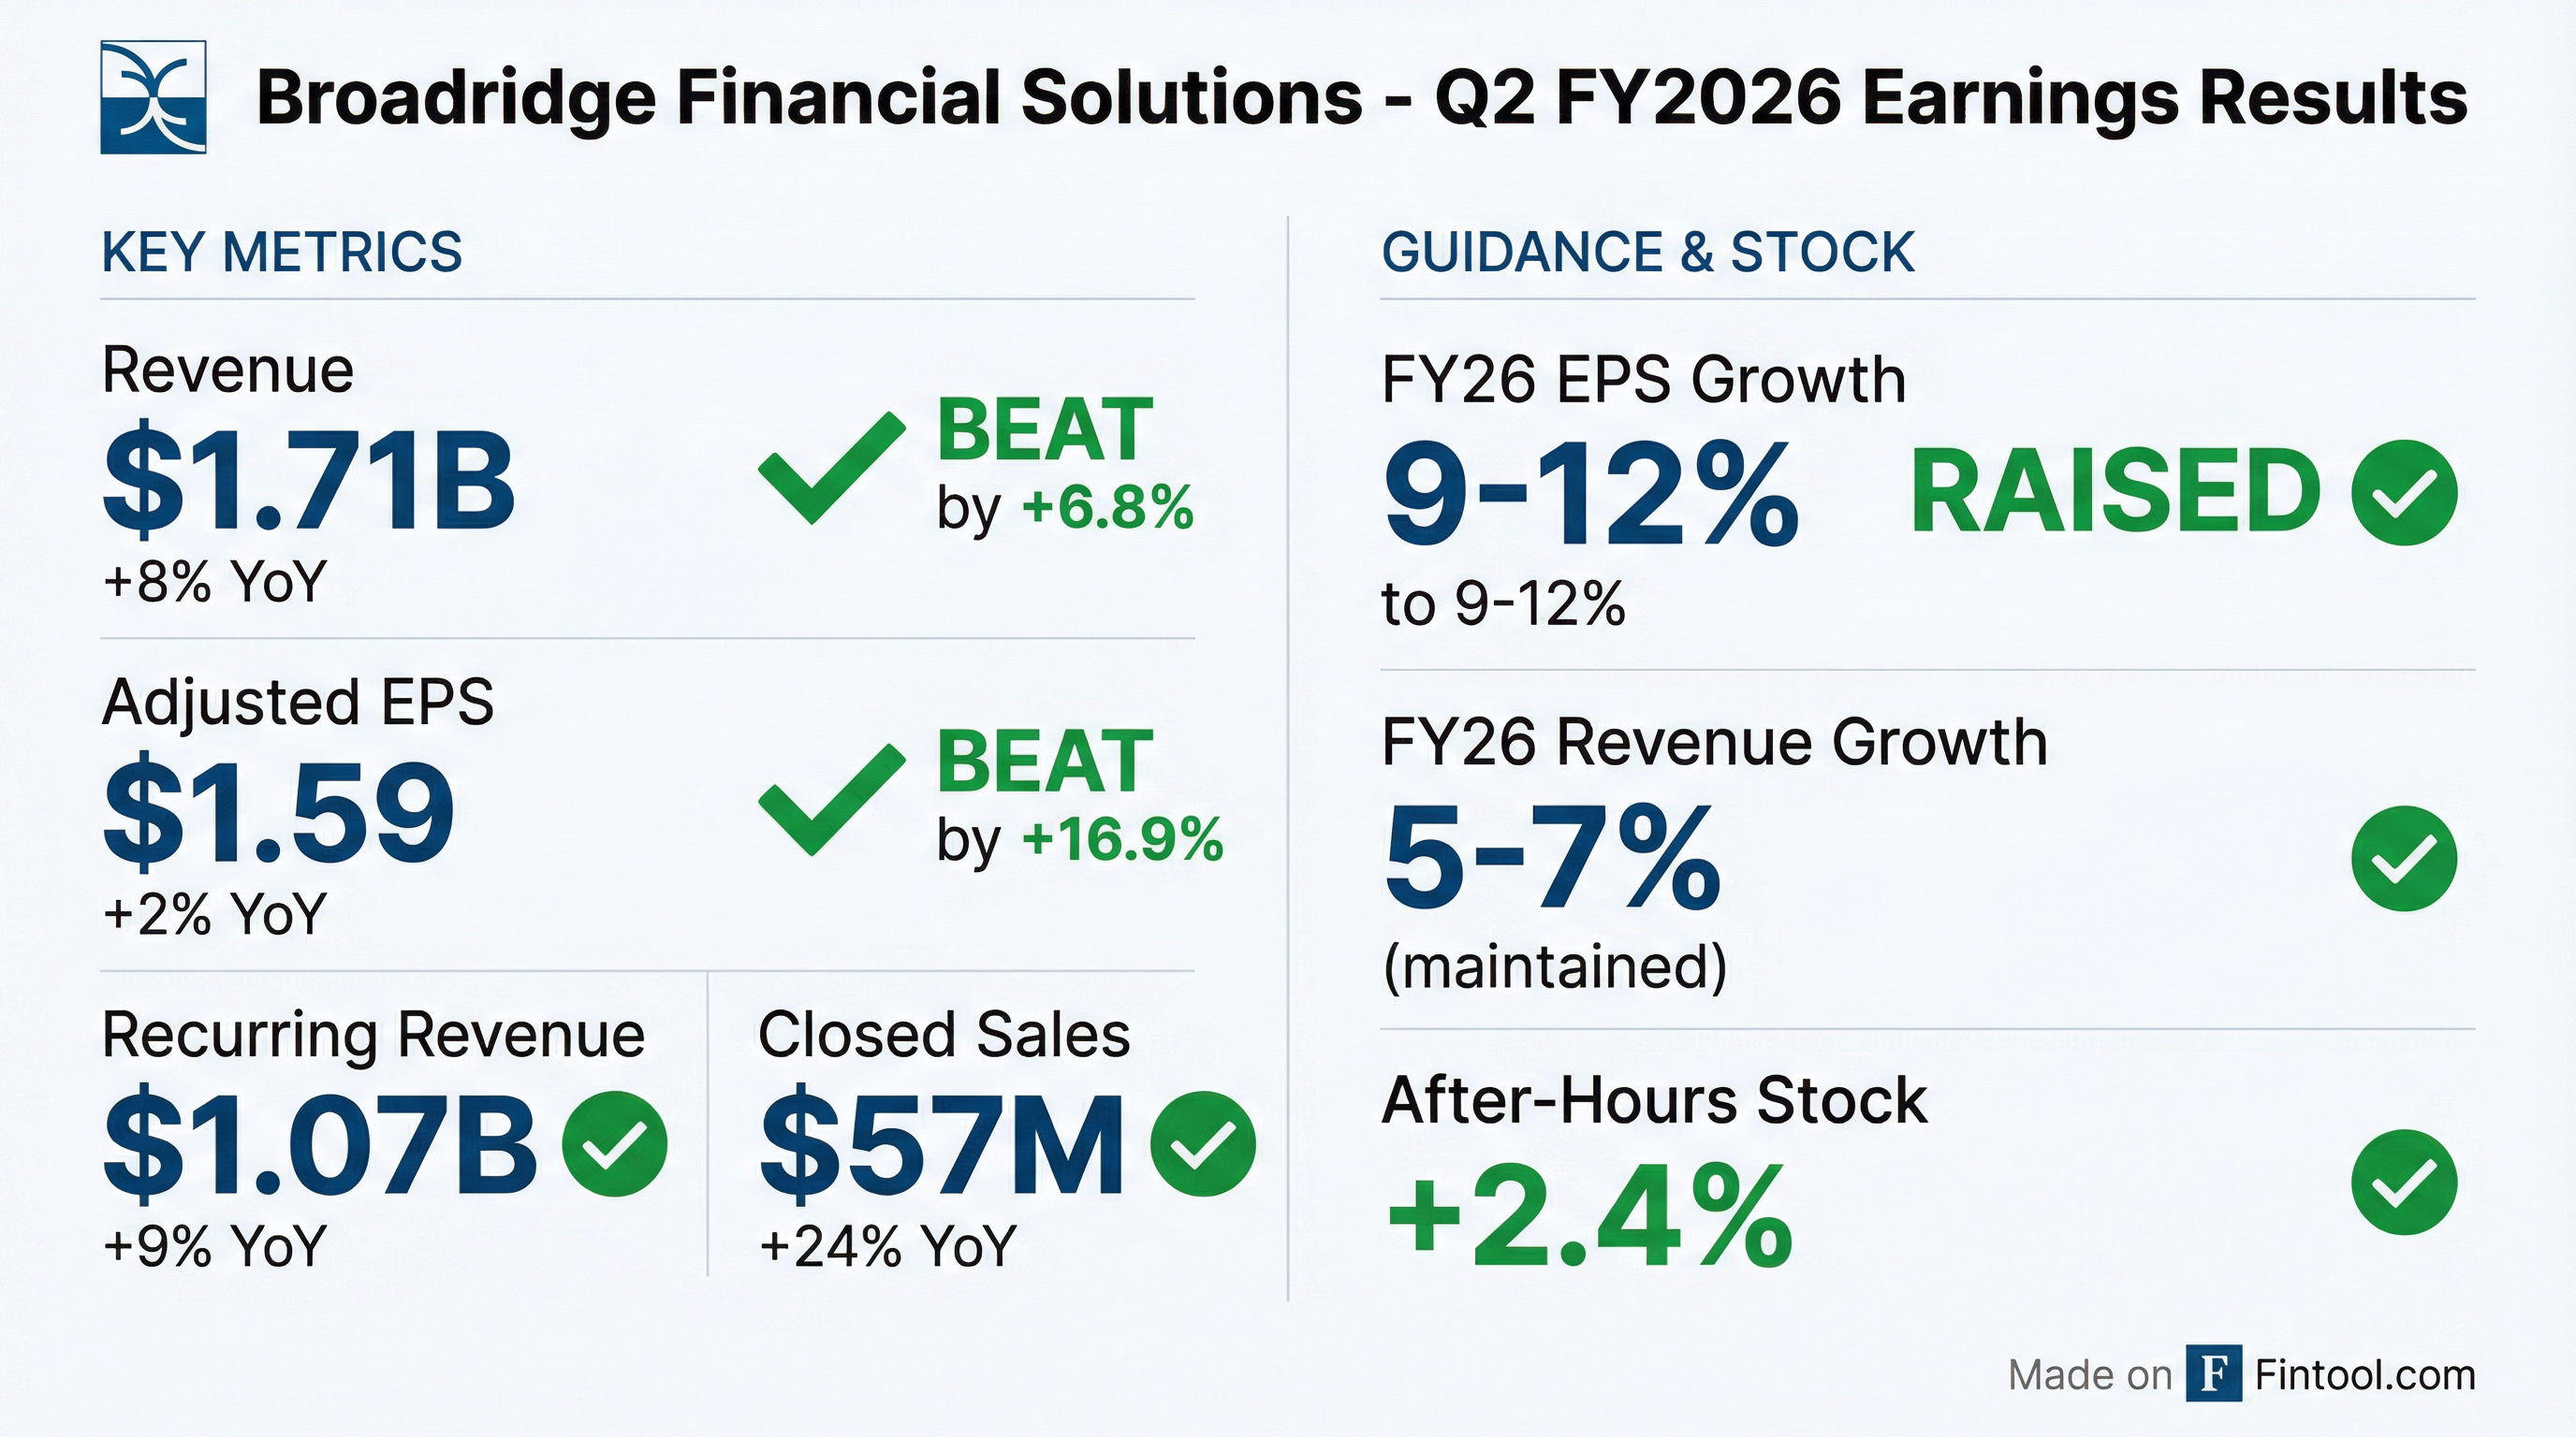Click the green checkmark beside Adjusted EPS BEAT

[830, 800]
